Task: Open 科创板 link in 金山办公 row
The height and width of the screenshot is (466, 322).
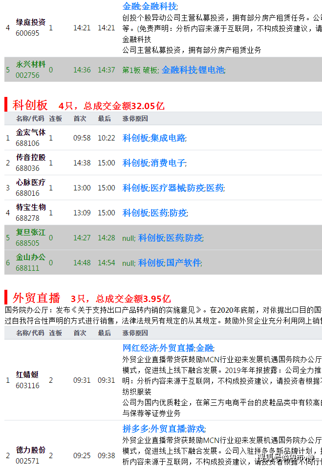Action: [x=151, y=263]
